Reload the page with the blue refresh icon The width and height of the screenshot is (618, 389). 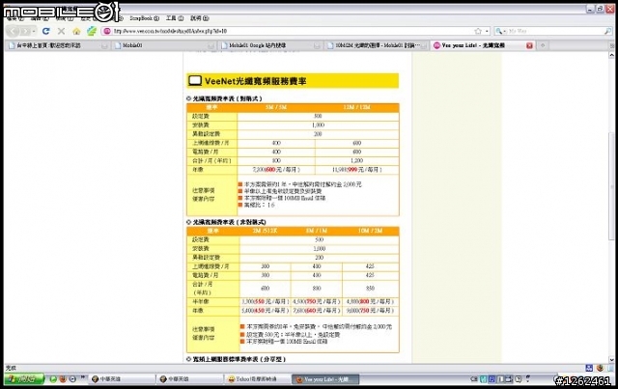coord(45,31)
